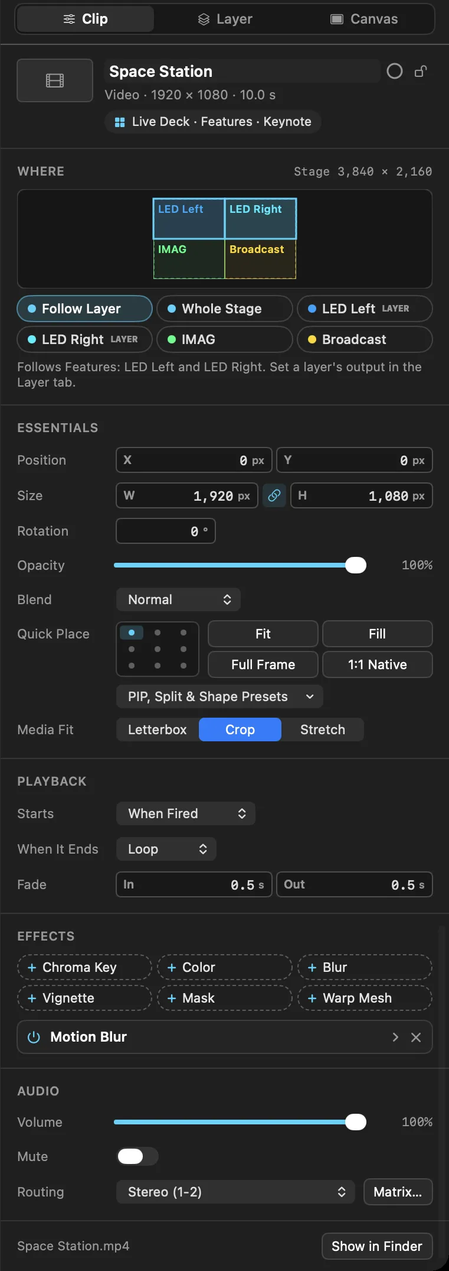The height and width of the screenshot is (1271, 449).
Task: Open the Blend mode Normal dropdown
Action: coord(178,599)
